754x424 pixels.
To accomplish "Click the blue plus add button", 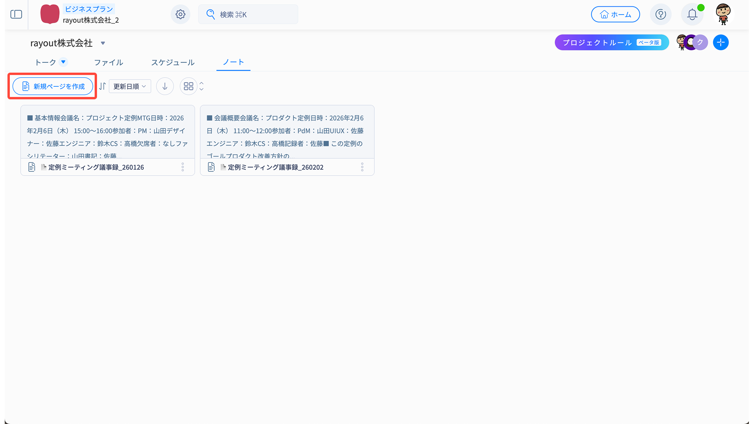I will click(x=721, y=42).
